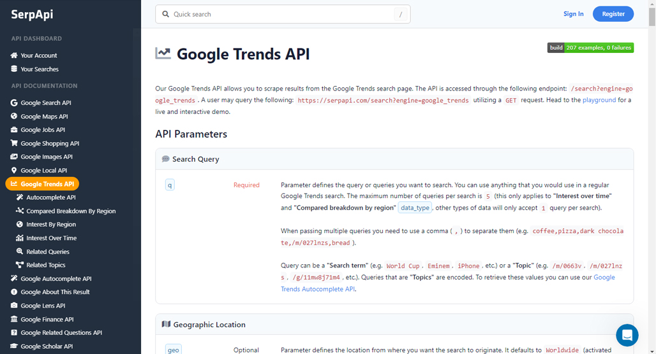Image resolution: width=656 pixels, height=354 pixels.
Task: Click the Register button
Action: click(x=613, y=14)
